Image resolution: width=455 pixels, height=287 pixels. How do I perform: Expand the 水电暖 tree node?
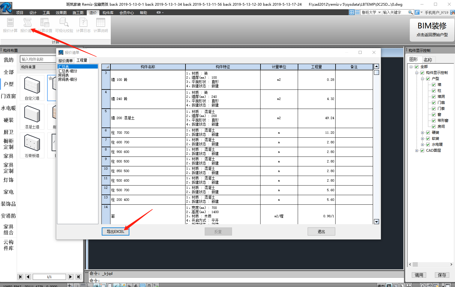click(x=423, y=145)
